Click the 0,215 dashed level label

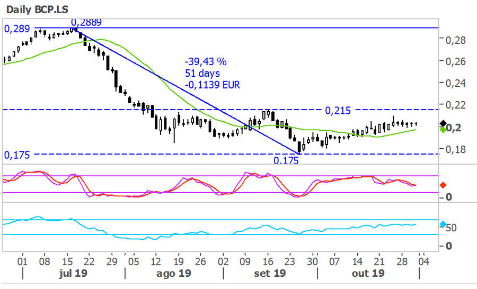click(338, 111)
